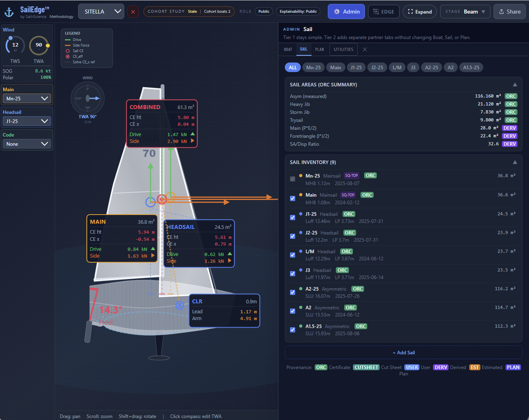Screen dimensions: 529x420
Task: Click the PLAN provenance badge
Action: pos(513,367)
